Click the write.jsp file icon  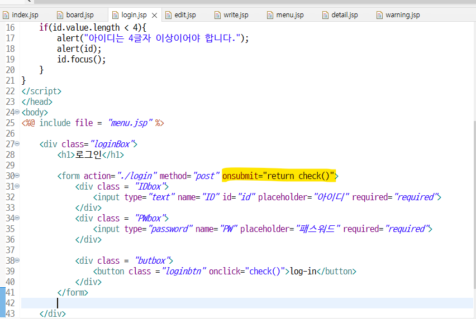point(218,15)
